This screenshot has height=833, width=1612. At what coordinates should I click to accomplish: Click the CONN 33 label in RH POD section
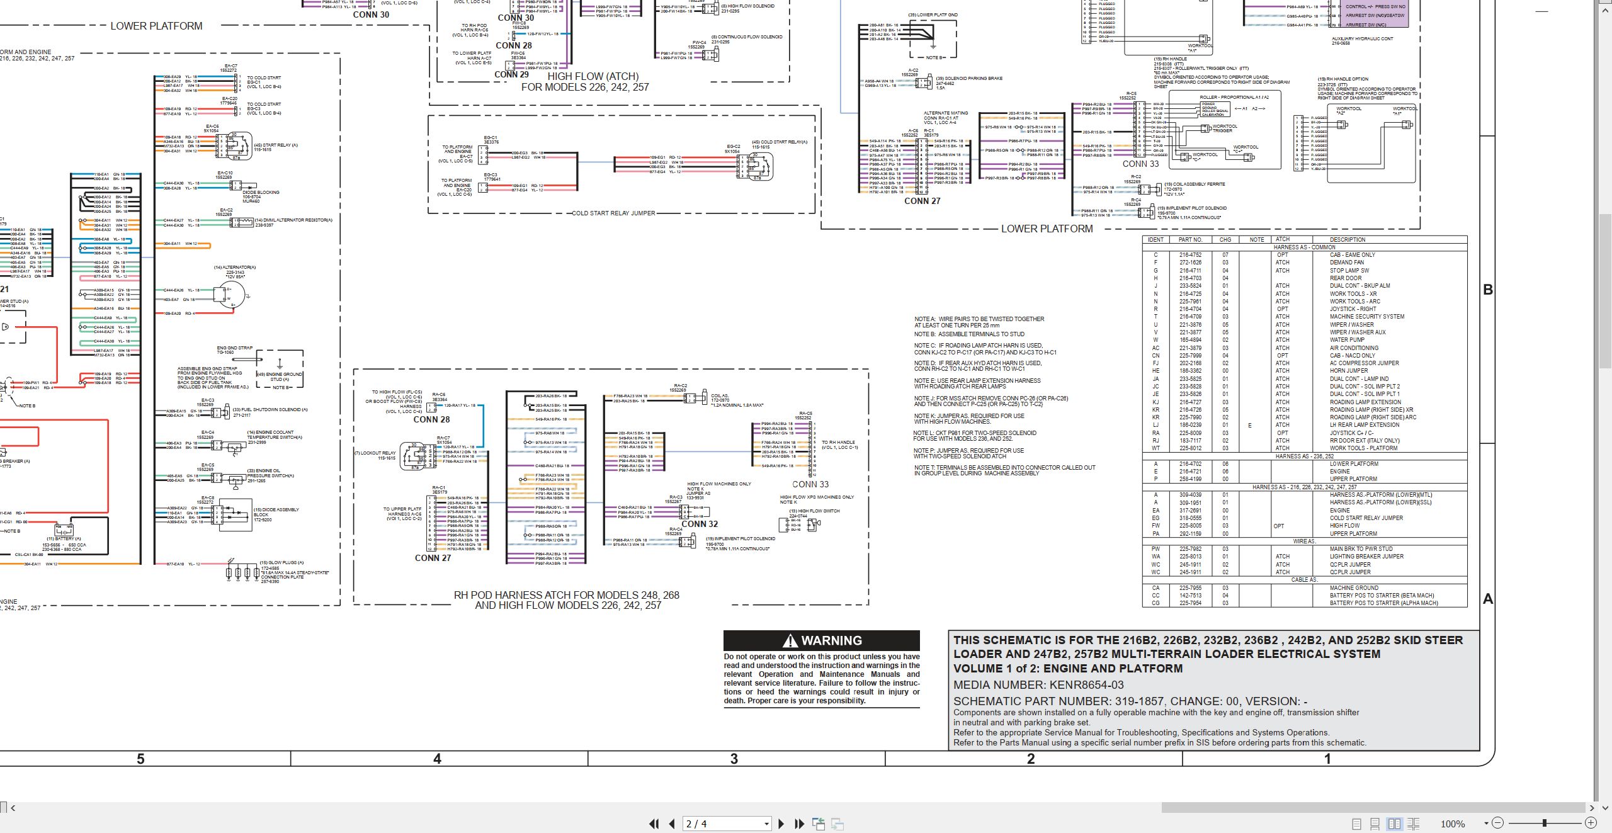[810, 484]
